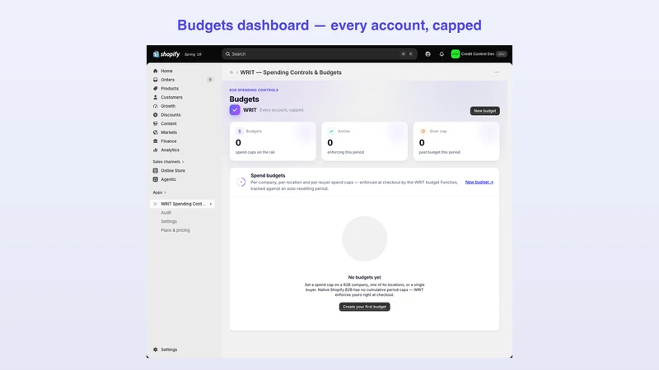Click the app grid icon in breadcrumb
Image resolution: width=659 pixels, height=370 pixels.
[231, 72]
